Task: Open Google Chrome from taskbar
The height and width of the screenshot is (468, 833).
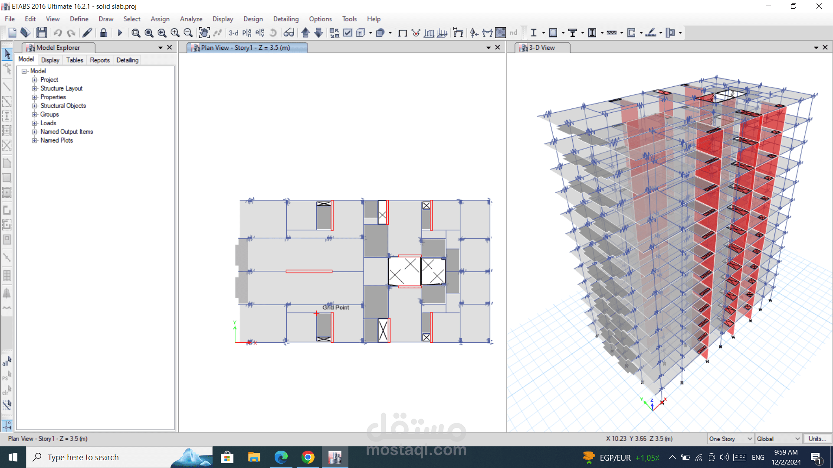Action: coord(308,457)
